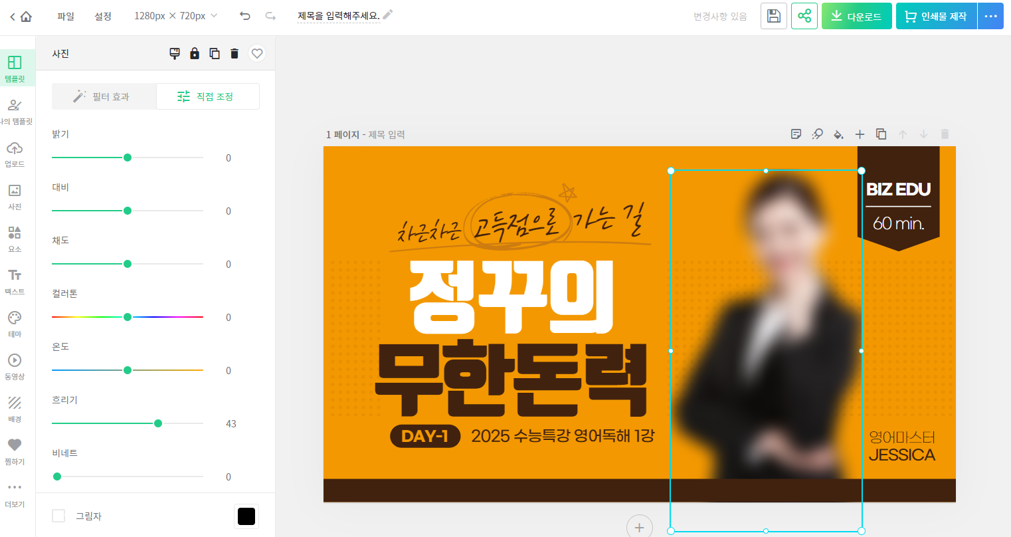Image resolution: width=1011 pixels, height=537 pixels.
Task: Click the 온도 slider handle
Action: [x=128, y=370]
